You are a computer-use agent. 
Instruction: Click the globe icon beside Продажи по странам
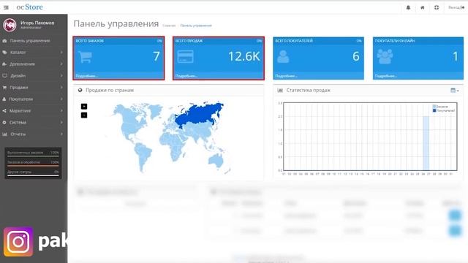(x=80, y=90)
